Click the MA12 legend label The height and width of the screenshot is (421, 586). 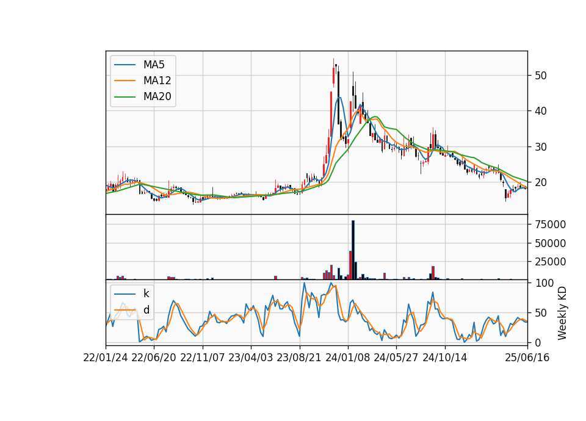[x=157, y=81]
